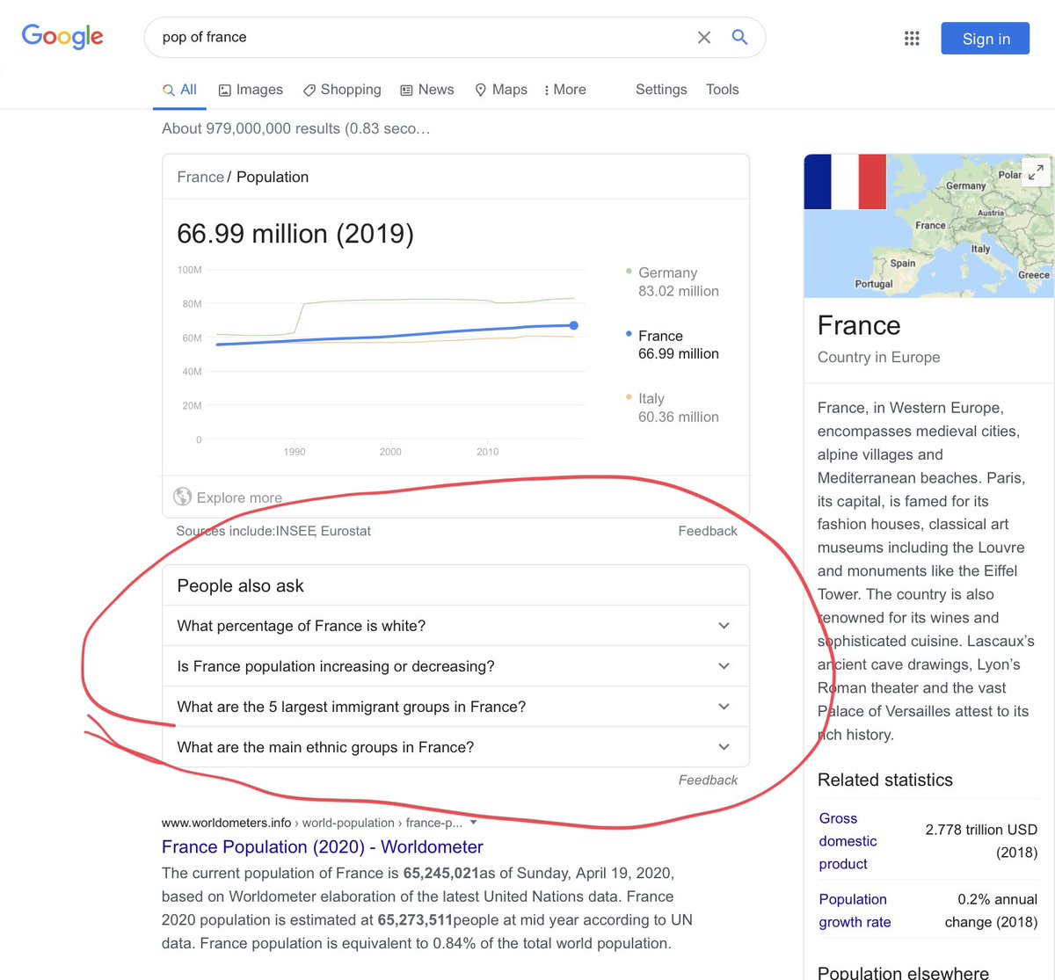Click Gross domestic product link
Viewport: 1055px width, 980px height.
pos(848,841)
